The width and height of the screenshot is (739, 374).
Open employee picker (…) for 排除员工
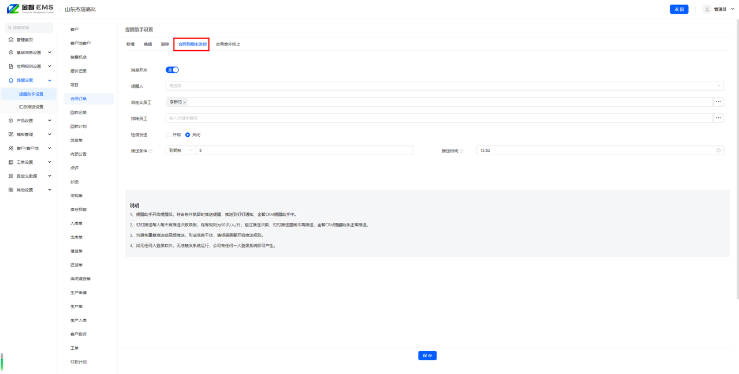coord(719,118)
